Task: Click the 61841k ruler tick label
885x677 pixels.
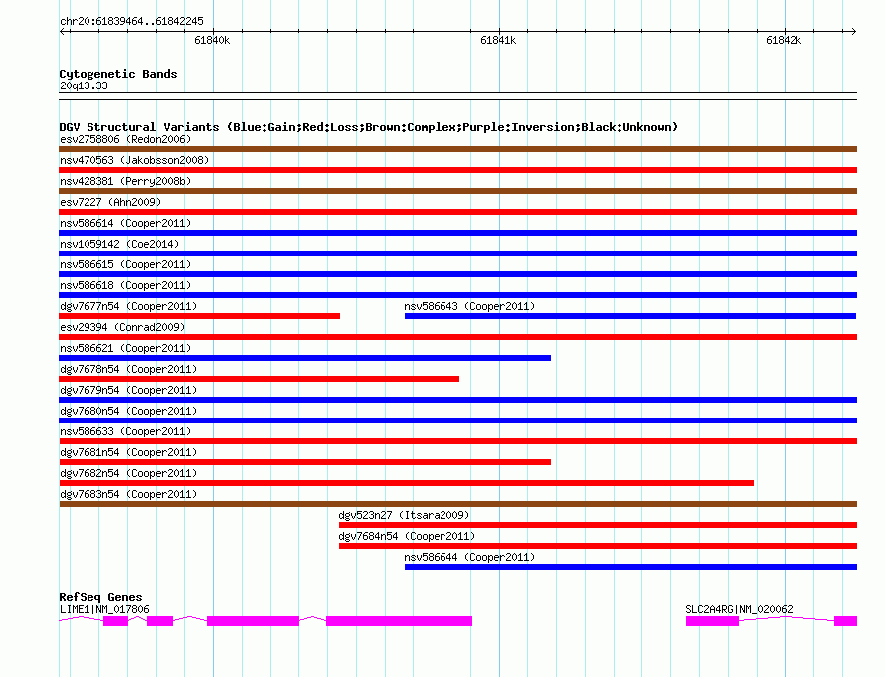Action: pyautogui.click(x=498, y=40)
